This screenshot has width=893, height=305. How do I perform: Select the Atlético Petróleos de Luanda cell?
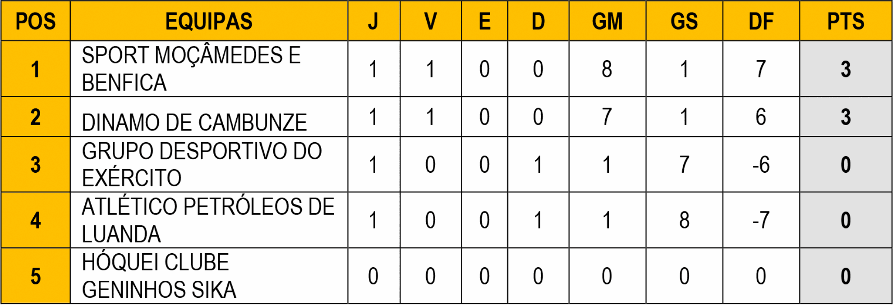point(209,220)
